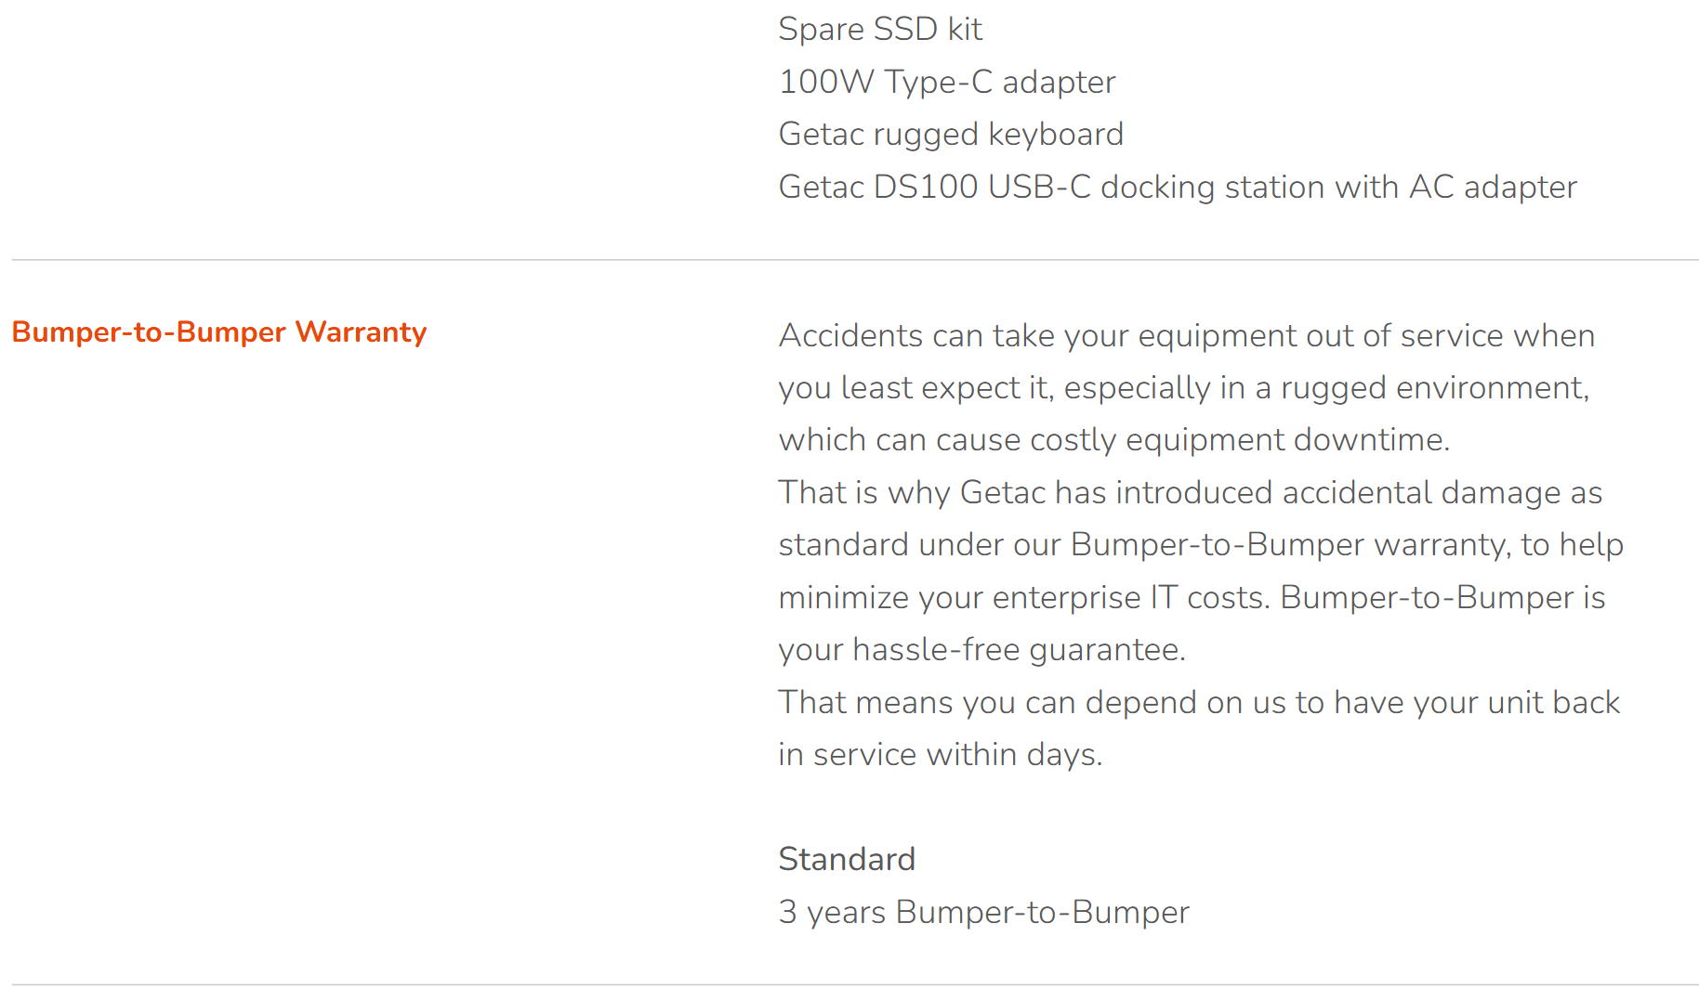Click the in service within days line
The width and height of the screenshot is (1699, 988).
tap(941, 754)
